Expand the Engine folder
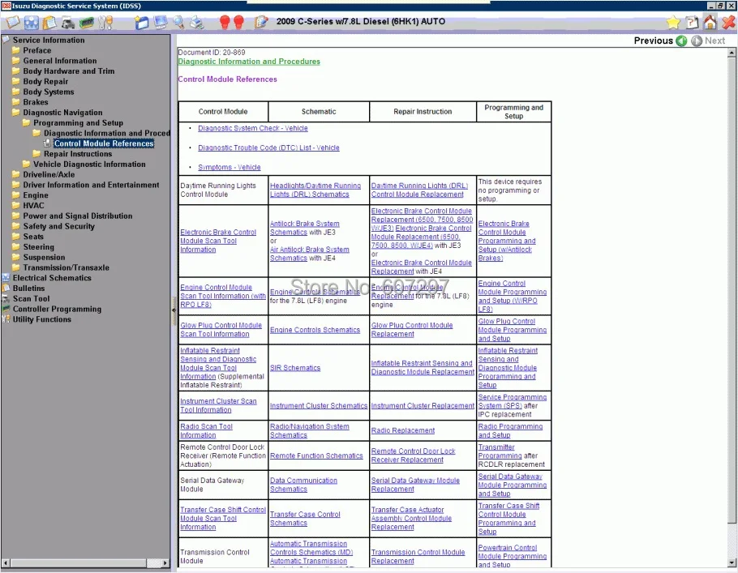The height and width of the screenshot is (573, 738). 16,195
